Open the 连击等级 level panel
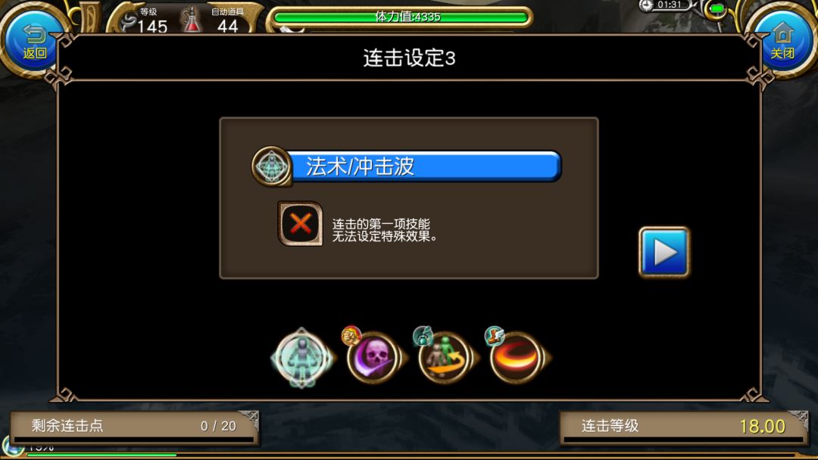 [683, 426]
